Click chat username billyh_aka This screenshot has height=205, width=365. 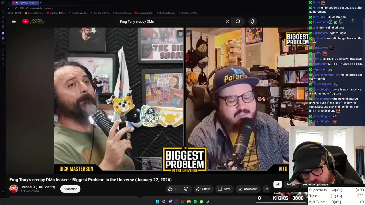(x=319, y=17)
